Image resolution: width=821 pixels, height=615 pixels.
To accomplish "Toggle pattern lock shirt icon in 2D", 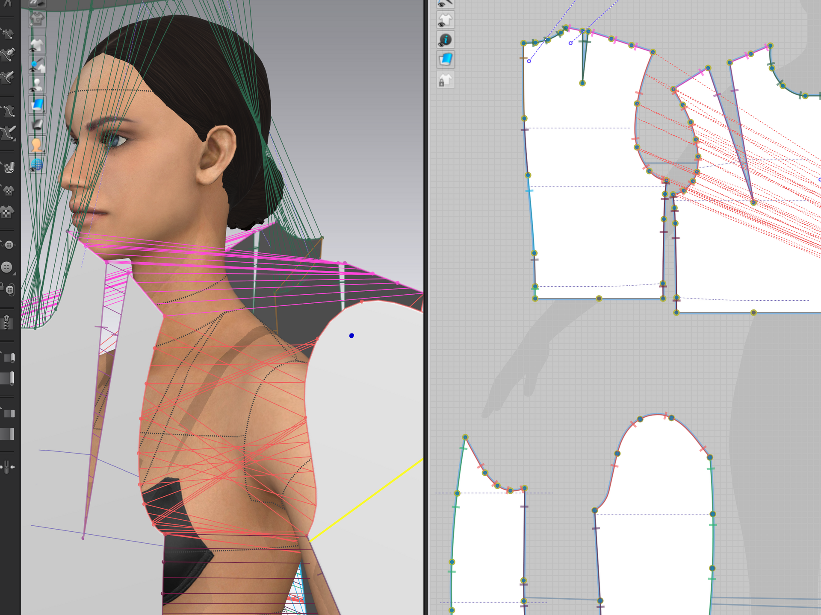I will coord(445,80).
